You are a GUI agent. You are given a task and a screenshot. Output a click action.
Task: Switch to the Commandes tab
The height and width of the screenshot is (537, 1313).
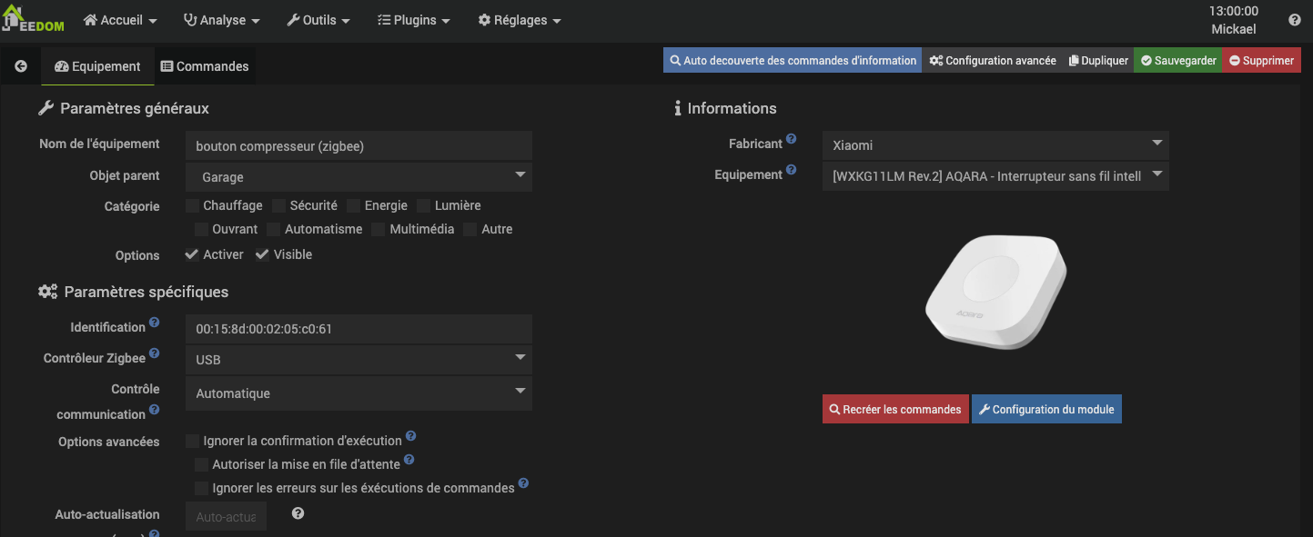coord(205,66)
